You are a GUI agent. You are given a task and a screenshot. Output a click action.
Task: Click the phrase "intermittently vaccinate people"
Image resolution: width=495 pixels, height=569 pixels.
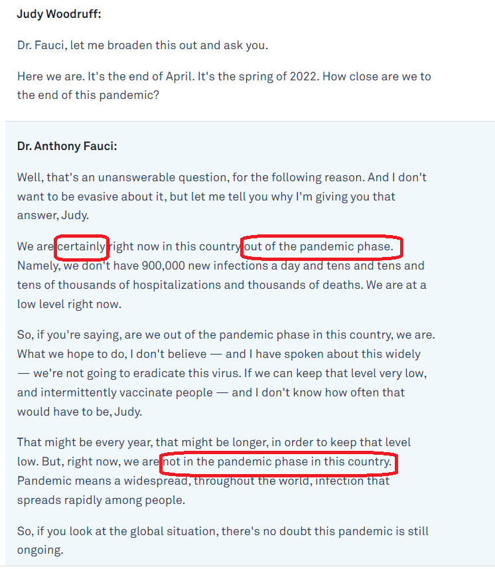click(127, 392)
